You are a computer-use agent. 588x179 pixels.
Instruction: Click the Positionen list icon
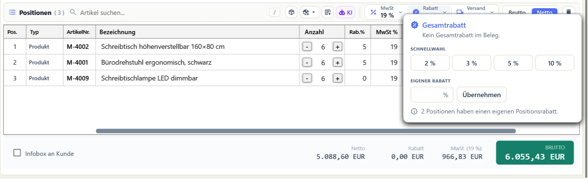(12, 12)
